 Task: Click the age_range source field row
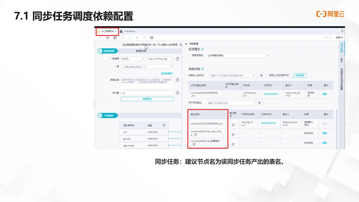click(x=144, y=145)
